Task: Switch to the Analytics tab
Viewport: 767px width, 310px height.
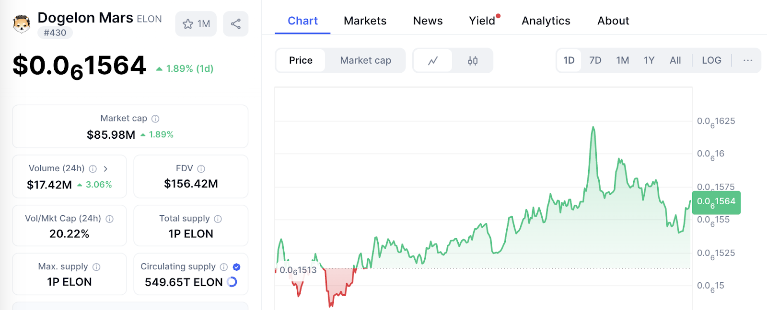Action: coord(546,21)
